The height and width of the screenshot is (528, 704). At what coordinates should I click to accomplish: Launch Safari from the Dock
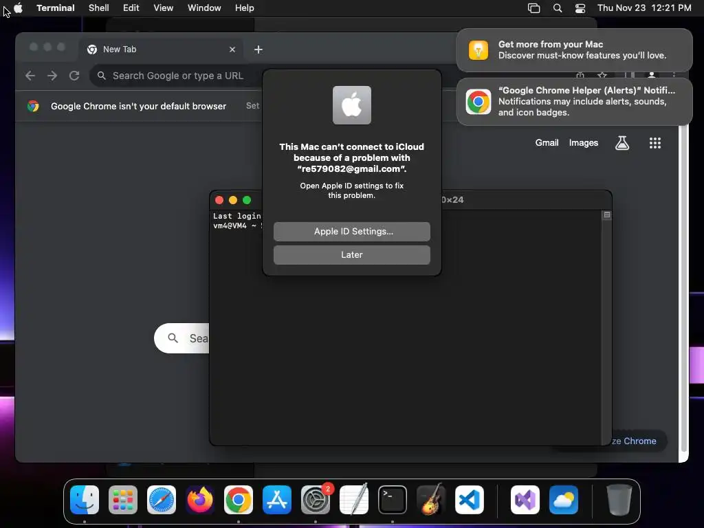(162, 500)
